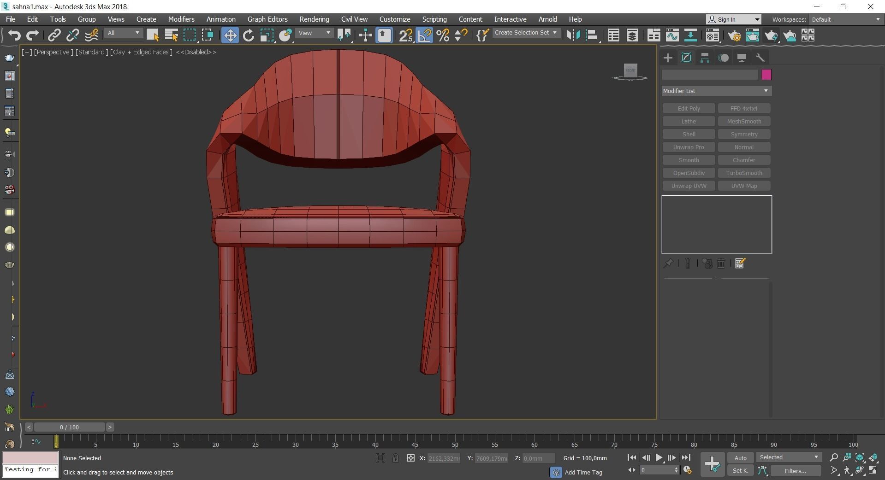Select the Link tool icon
This screenshot has height=480, width=885.
[x=54, y=35]
